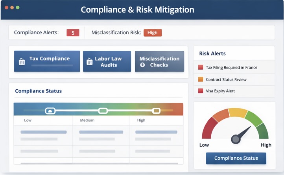Click the High misclassification risk badge
This screenshot has width=284, height=175.
pos(152,33)
